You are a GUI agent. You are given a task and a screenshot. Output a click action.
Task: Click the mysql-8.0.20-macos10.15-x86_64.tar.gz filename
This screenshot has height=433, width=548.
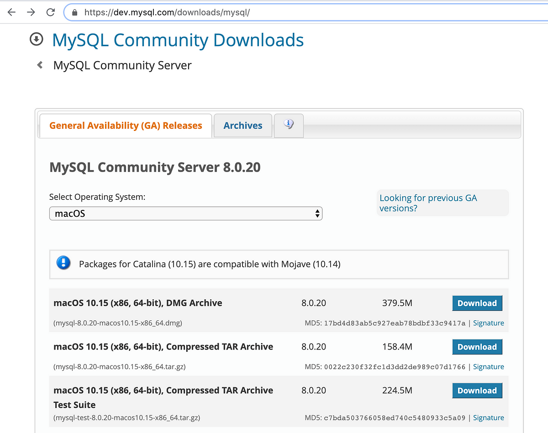tap(120, 367)
